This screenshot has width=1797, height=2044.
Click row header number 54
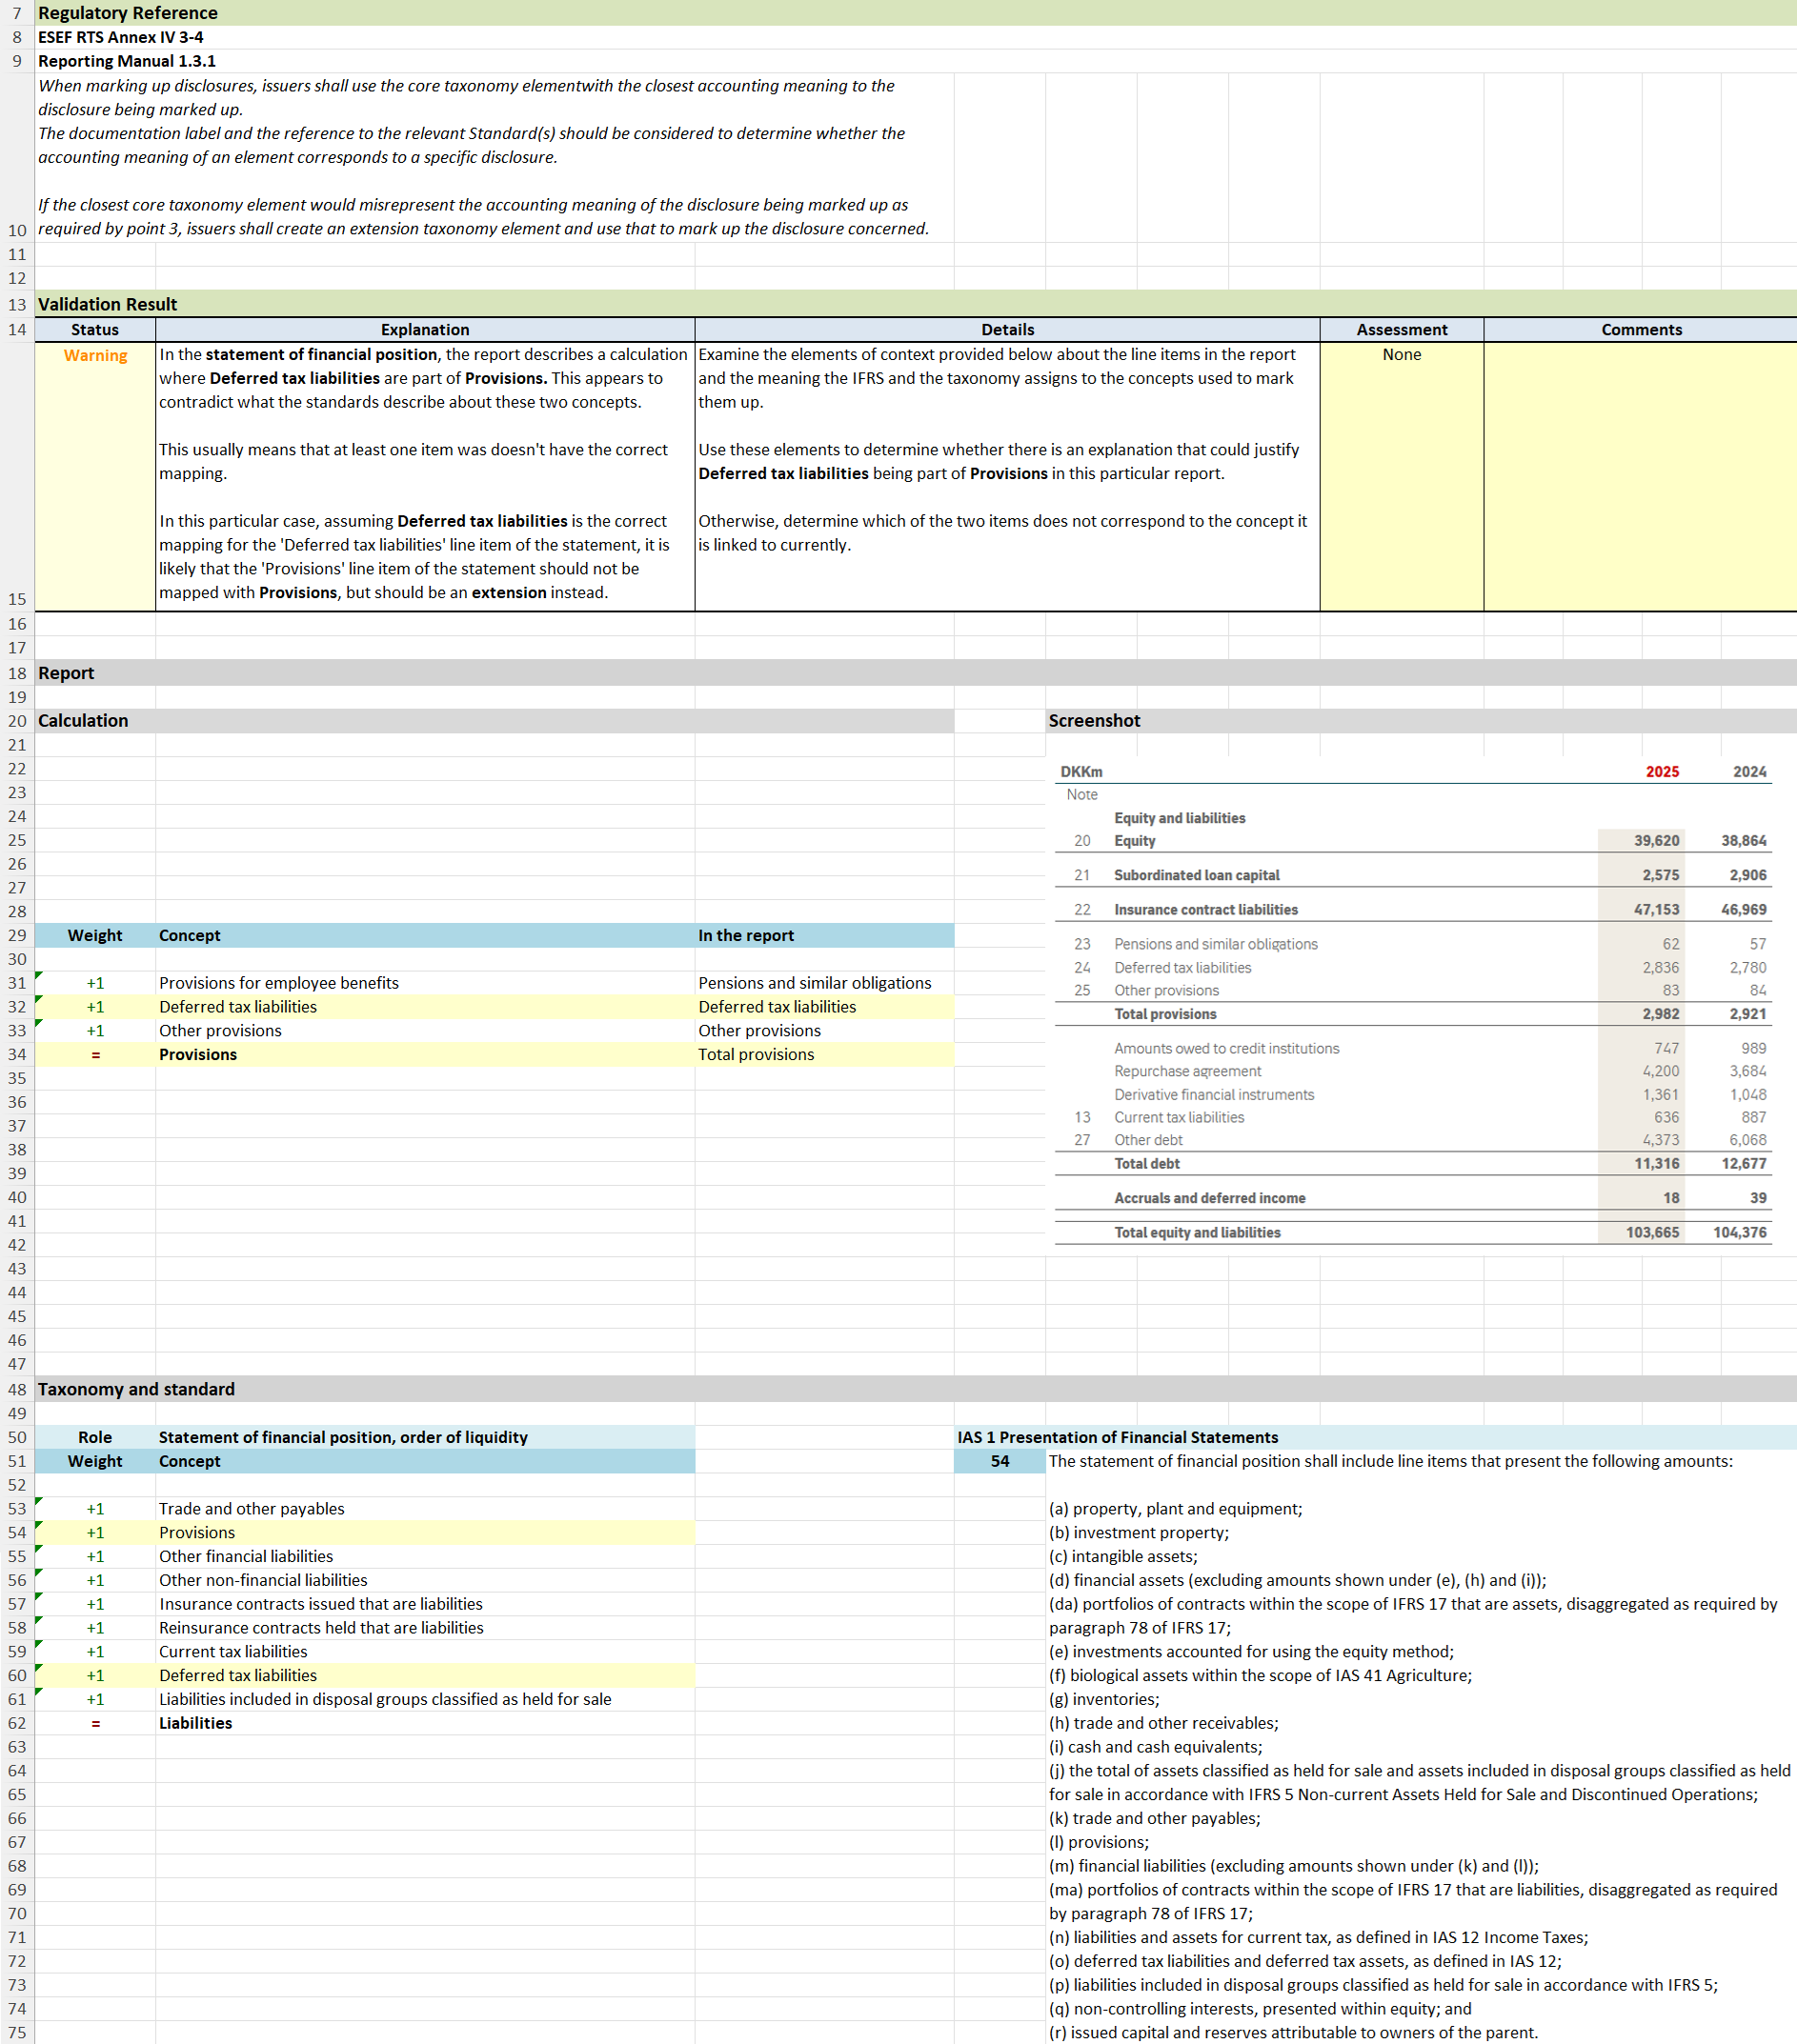click(x=17, y=1533)
